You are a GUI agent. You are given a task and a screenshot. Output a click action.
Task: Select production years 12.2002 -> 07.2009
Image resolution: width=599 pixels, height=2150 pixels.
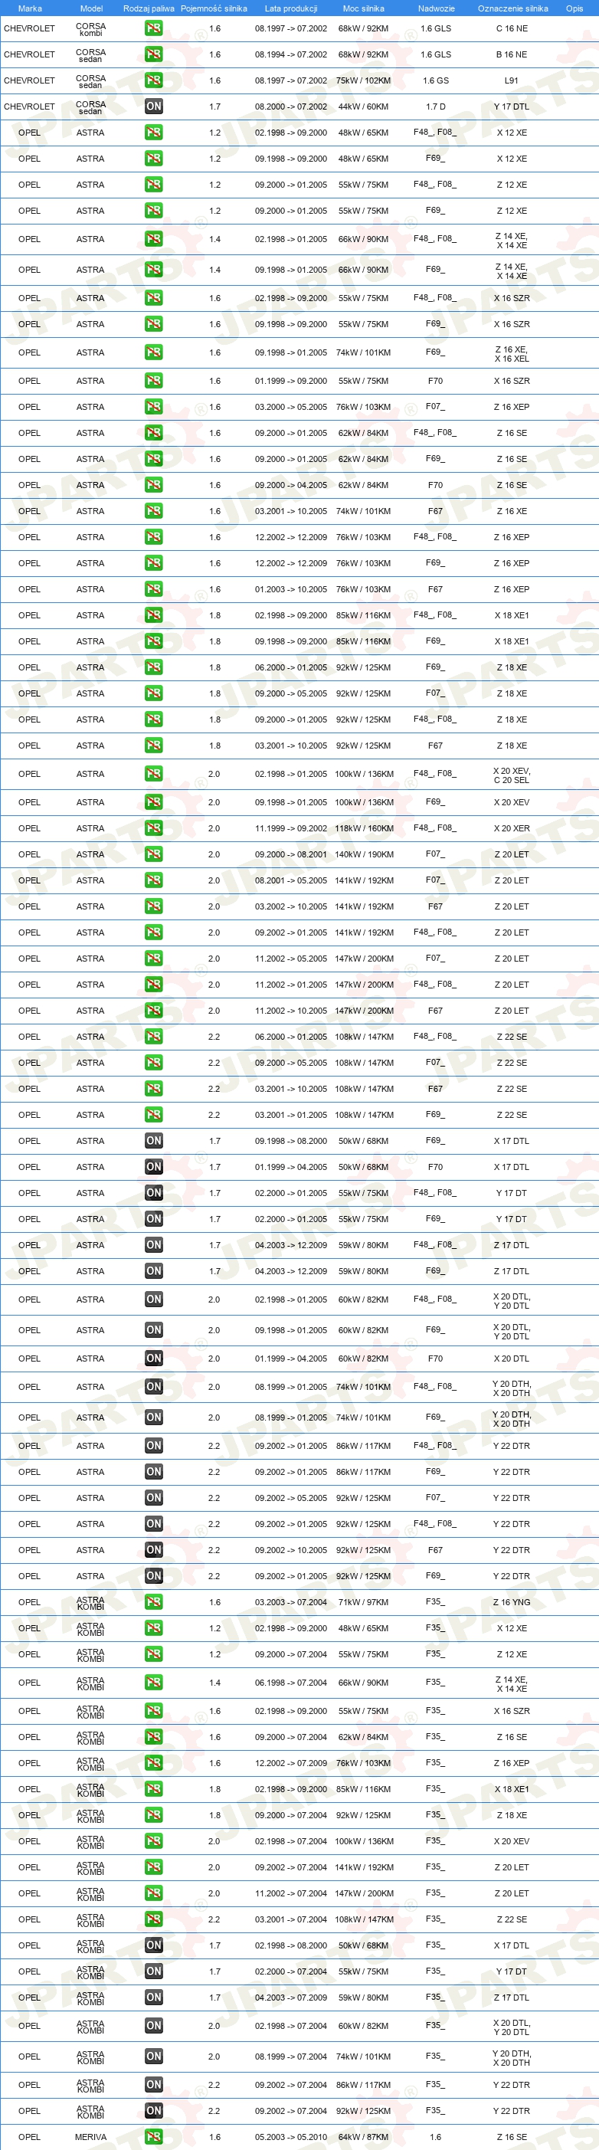291,1764
